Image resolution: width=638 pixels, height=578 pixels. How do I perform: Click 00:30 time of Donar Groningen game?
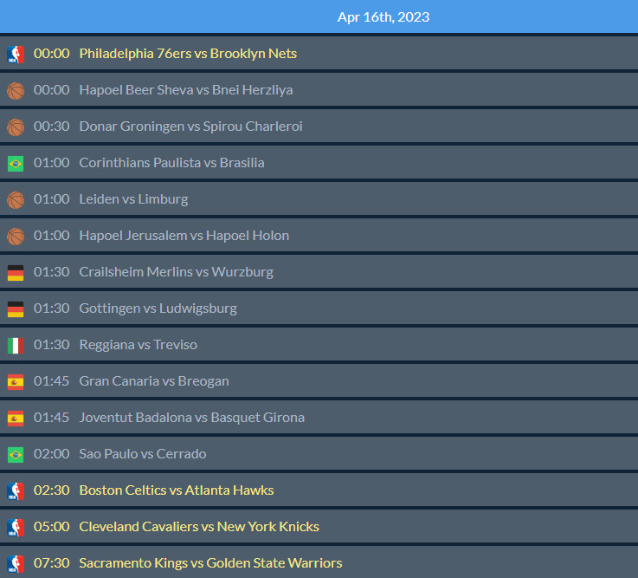point(52,127)
